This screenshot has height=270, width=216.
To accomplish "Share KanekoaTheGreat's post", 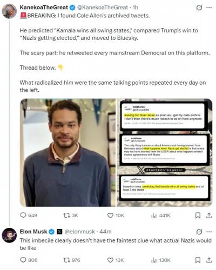I will point(209,215).
